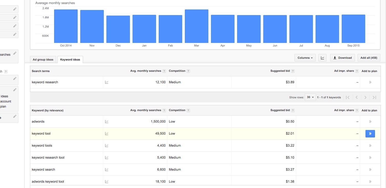Click '1 - 1 of 1 keywords' pagination text
The image size is (386, 188).
(x=329, y=97)
